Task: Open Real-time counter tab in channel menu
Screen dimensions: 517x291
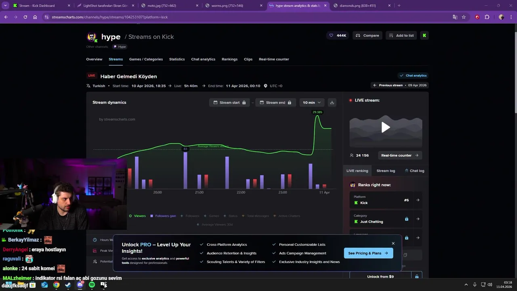Action: 274,59
